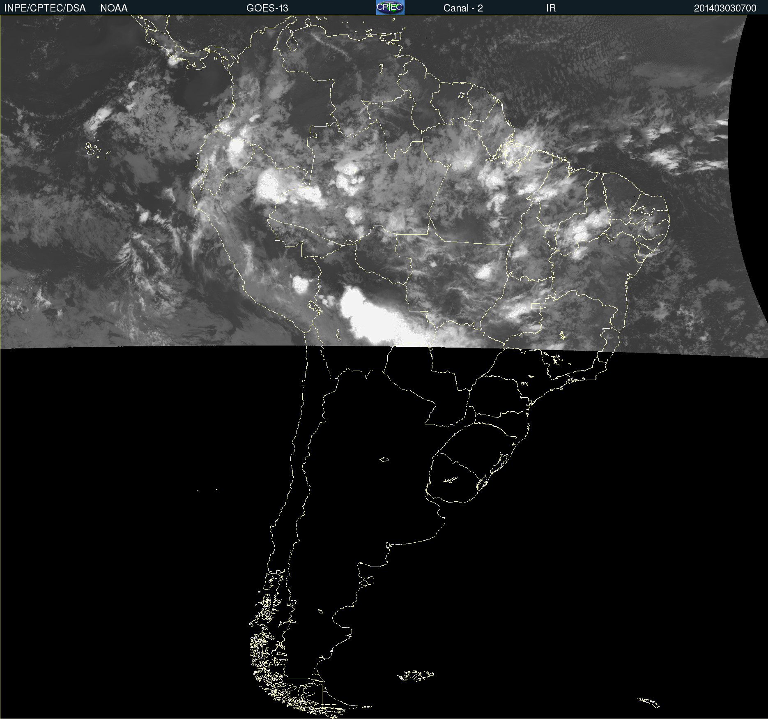Viewport: 768px width, 719px height.
Task: Click the GOES-13 satellite label
Action: coord(267,8)
